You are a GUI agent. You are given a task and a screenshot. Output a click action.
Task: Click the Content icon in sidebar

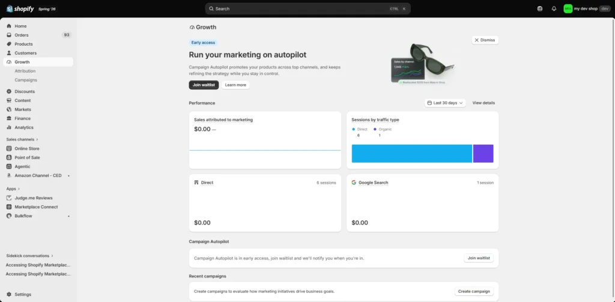9,100
